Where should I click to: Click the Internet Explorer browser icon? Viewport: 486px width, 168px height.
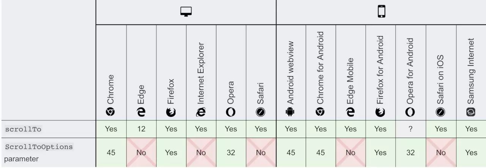tap(201, 112)
